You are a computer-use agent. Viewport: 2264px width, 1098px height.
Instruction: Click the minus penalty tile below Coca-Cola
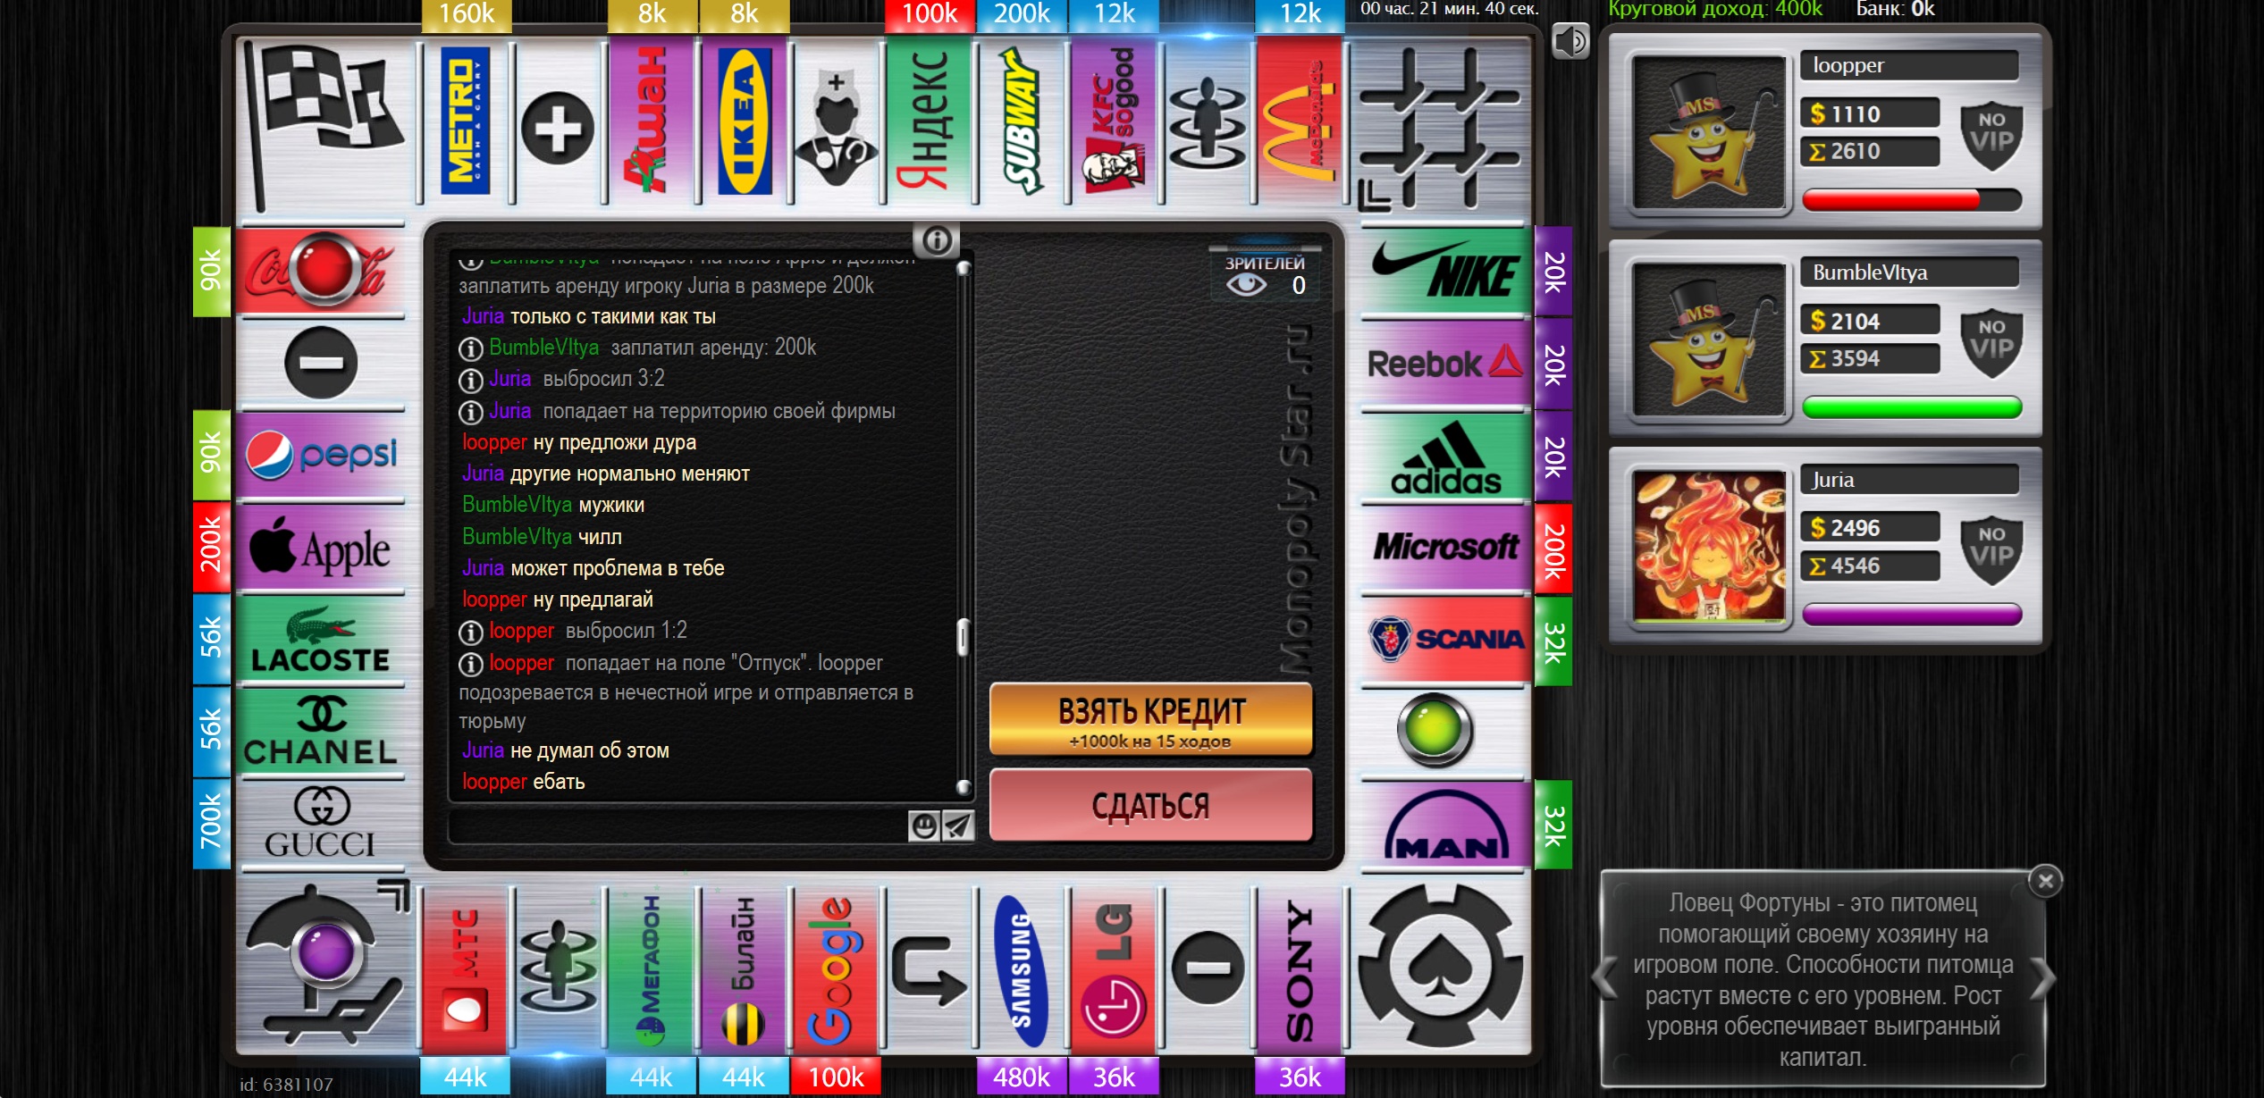pyautogui.click(x=321, y=363)
